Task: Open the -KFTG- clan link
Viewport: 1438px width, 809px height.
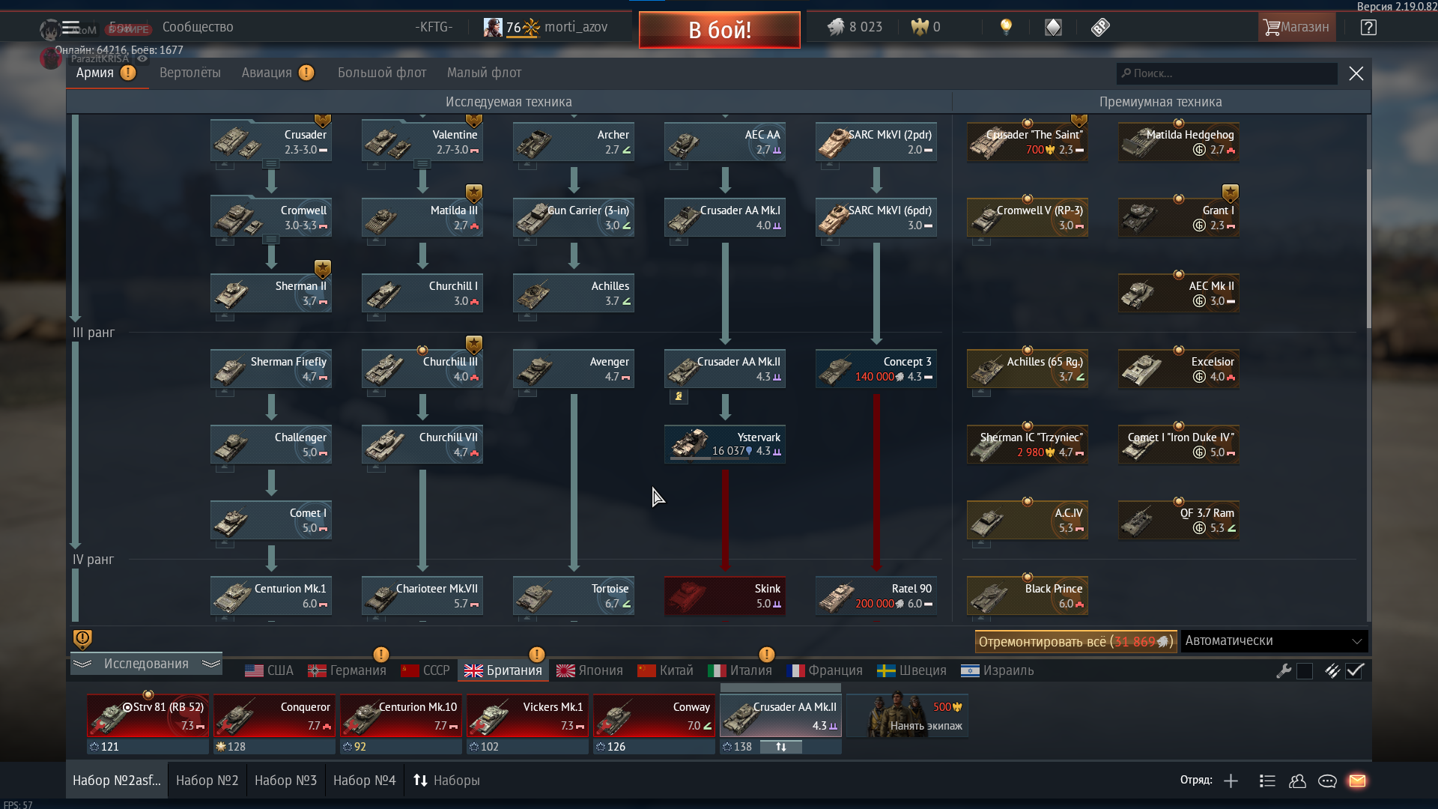Action: [434, 27]
